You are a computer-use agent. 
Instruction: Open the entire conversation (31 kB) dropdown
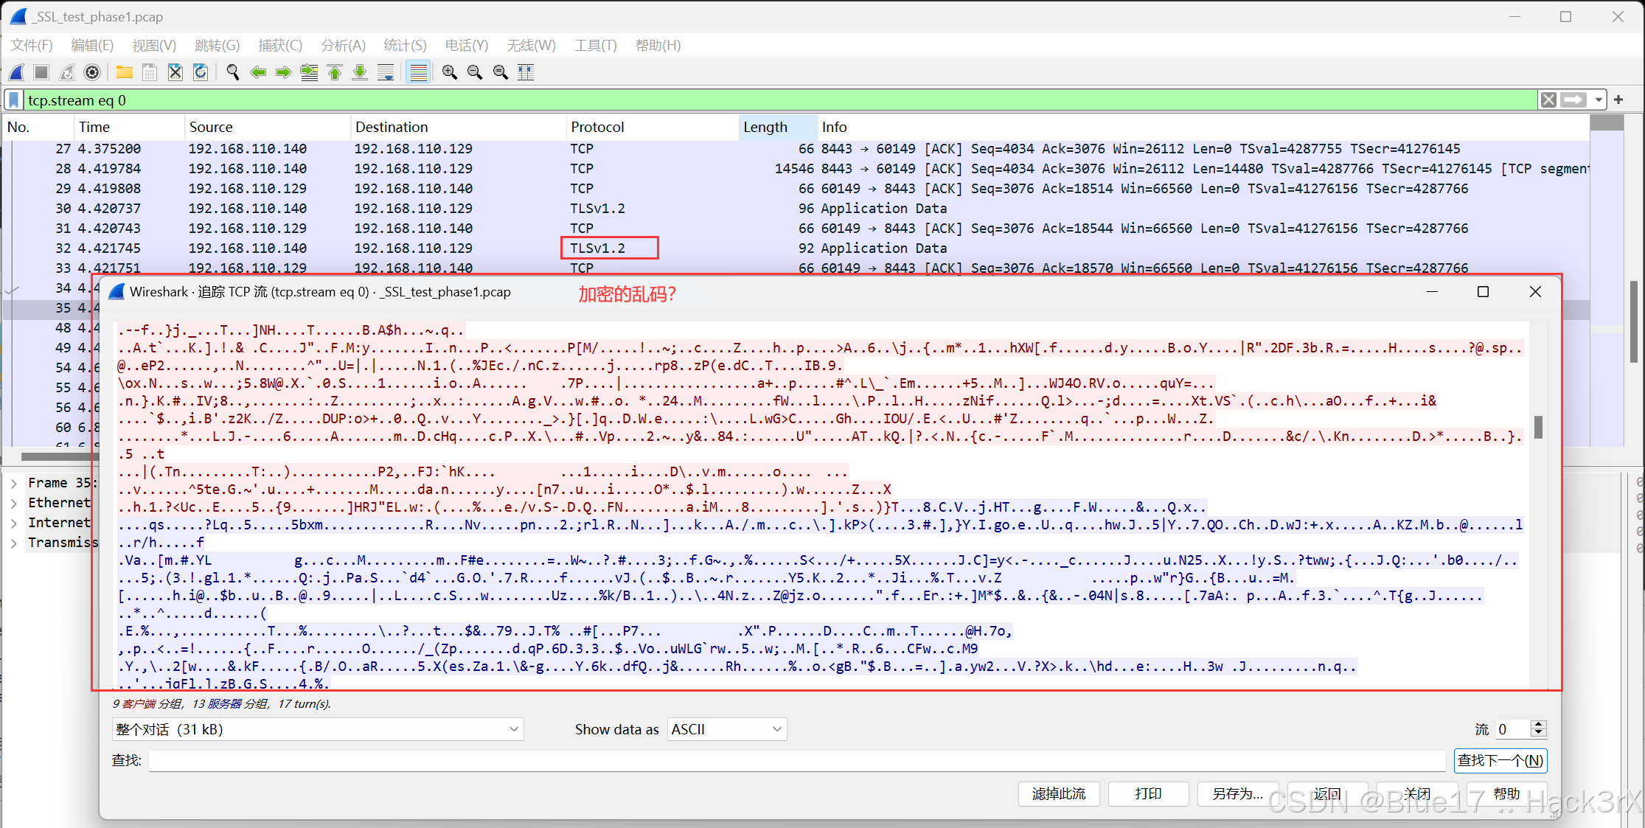tap(318, 729)
